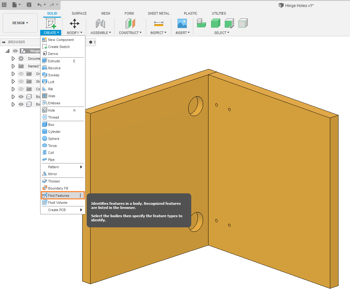Screen dimensions: 350x297
Task: Click the Undo arrow icon
Action: point(40,5)
